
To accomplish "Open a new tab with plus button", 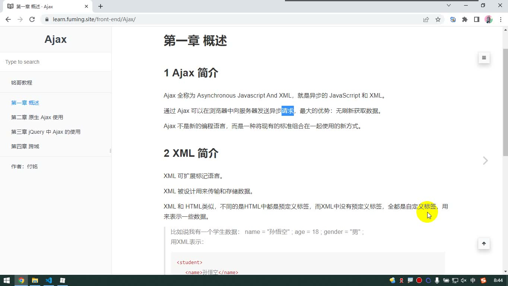I will point(101,6).
